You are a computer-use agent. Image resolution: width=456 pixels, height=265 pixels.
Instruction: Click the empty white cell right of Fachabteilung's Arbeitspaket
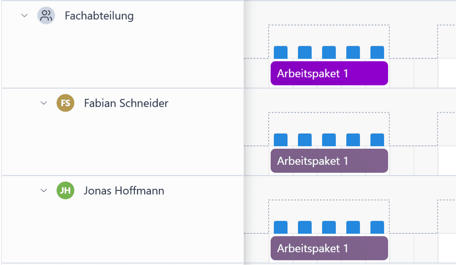click(447, 73)
